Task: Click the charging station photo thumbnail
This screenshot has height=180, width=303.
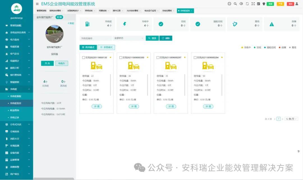Action: 54,34
